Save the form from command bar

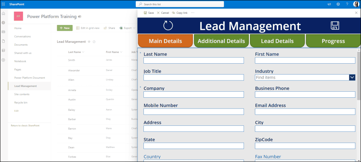tap(149, 13)
